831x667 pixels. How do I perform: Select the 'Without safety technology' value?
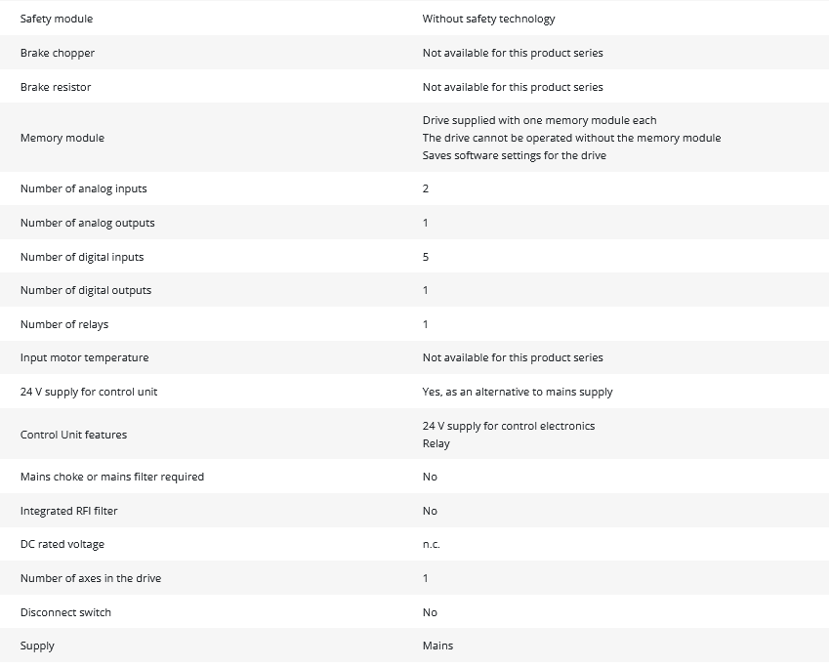tap(488, 19)
